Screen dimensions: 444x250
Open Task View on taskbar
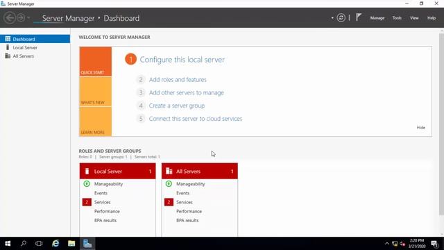click(x=39, y=244)
